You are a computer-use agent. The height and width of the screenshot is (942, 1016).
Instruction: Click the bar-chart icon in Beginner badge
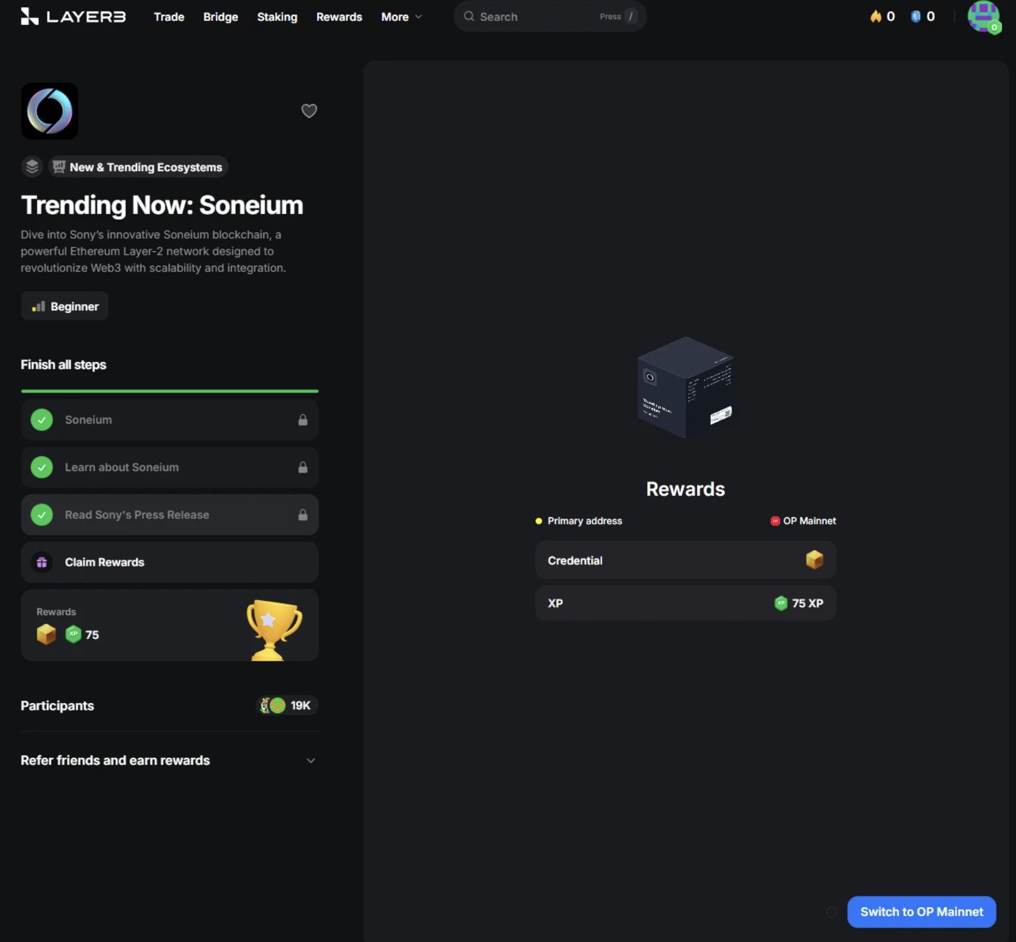point(39,306)
